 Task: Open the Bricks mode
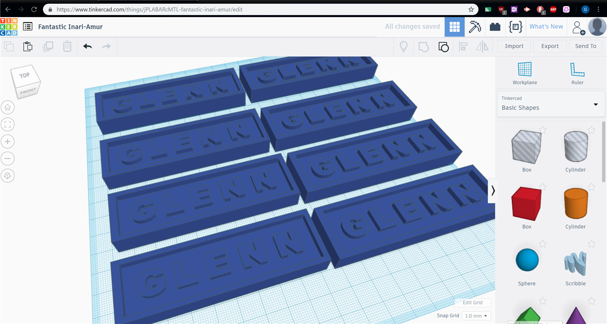495,27
